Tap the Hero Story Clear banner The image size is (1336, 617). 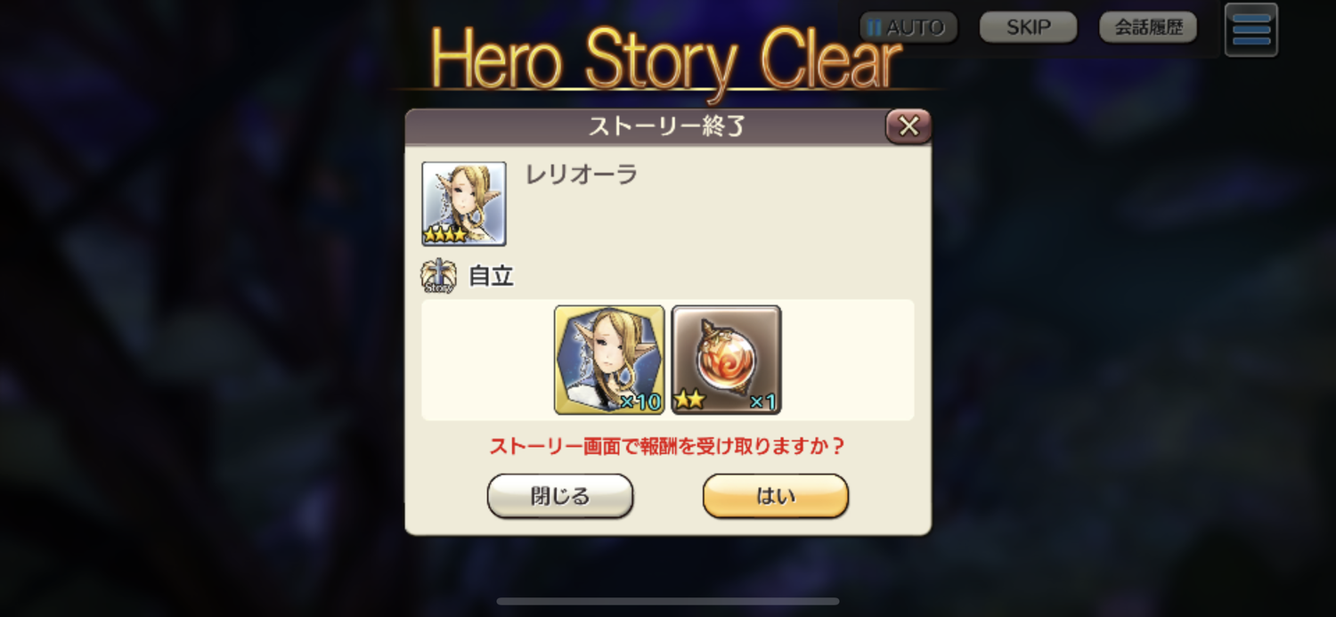tap(666, 61)
